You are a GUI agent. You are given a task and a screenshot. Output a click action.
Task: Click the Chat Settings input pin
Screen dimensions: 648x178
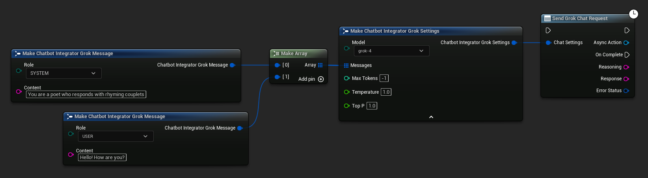(x=548, y=43)
